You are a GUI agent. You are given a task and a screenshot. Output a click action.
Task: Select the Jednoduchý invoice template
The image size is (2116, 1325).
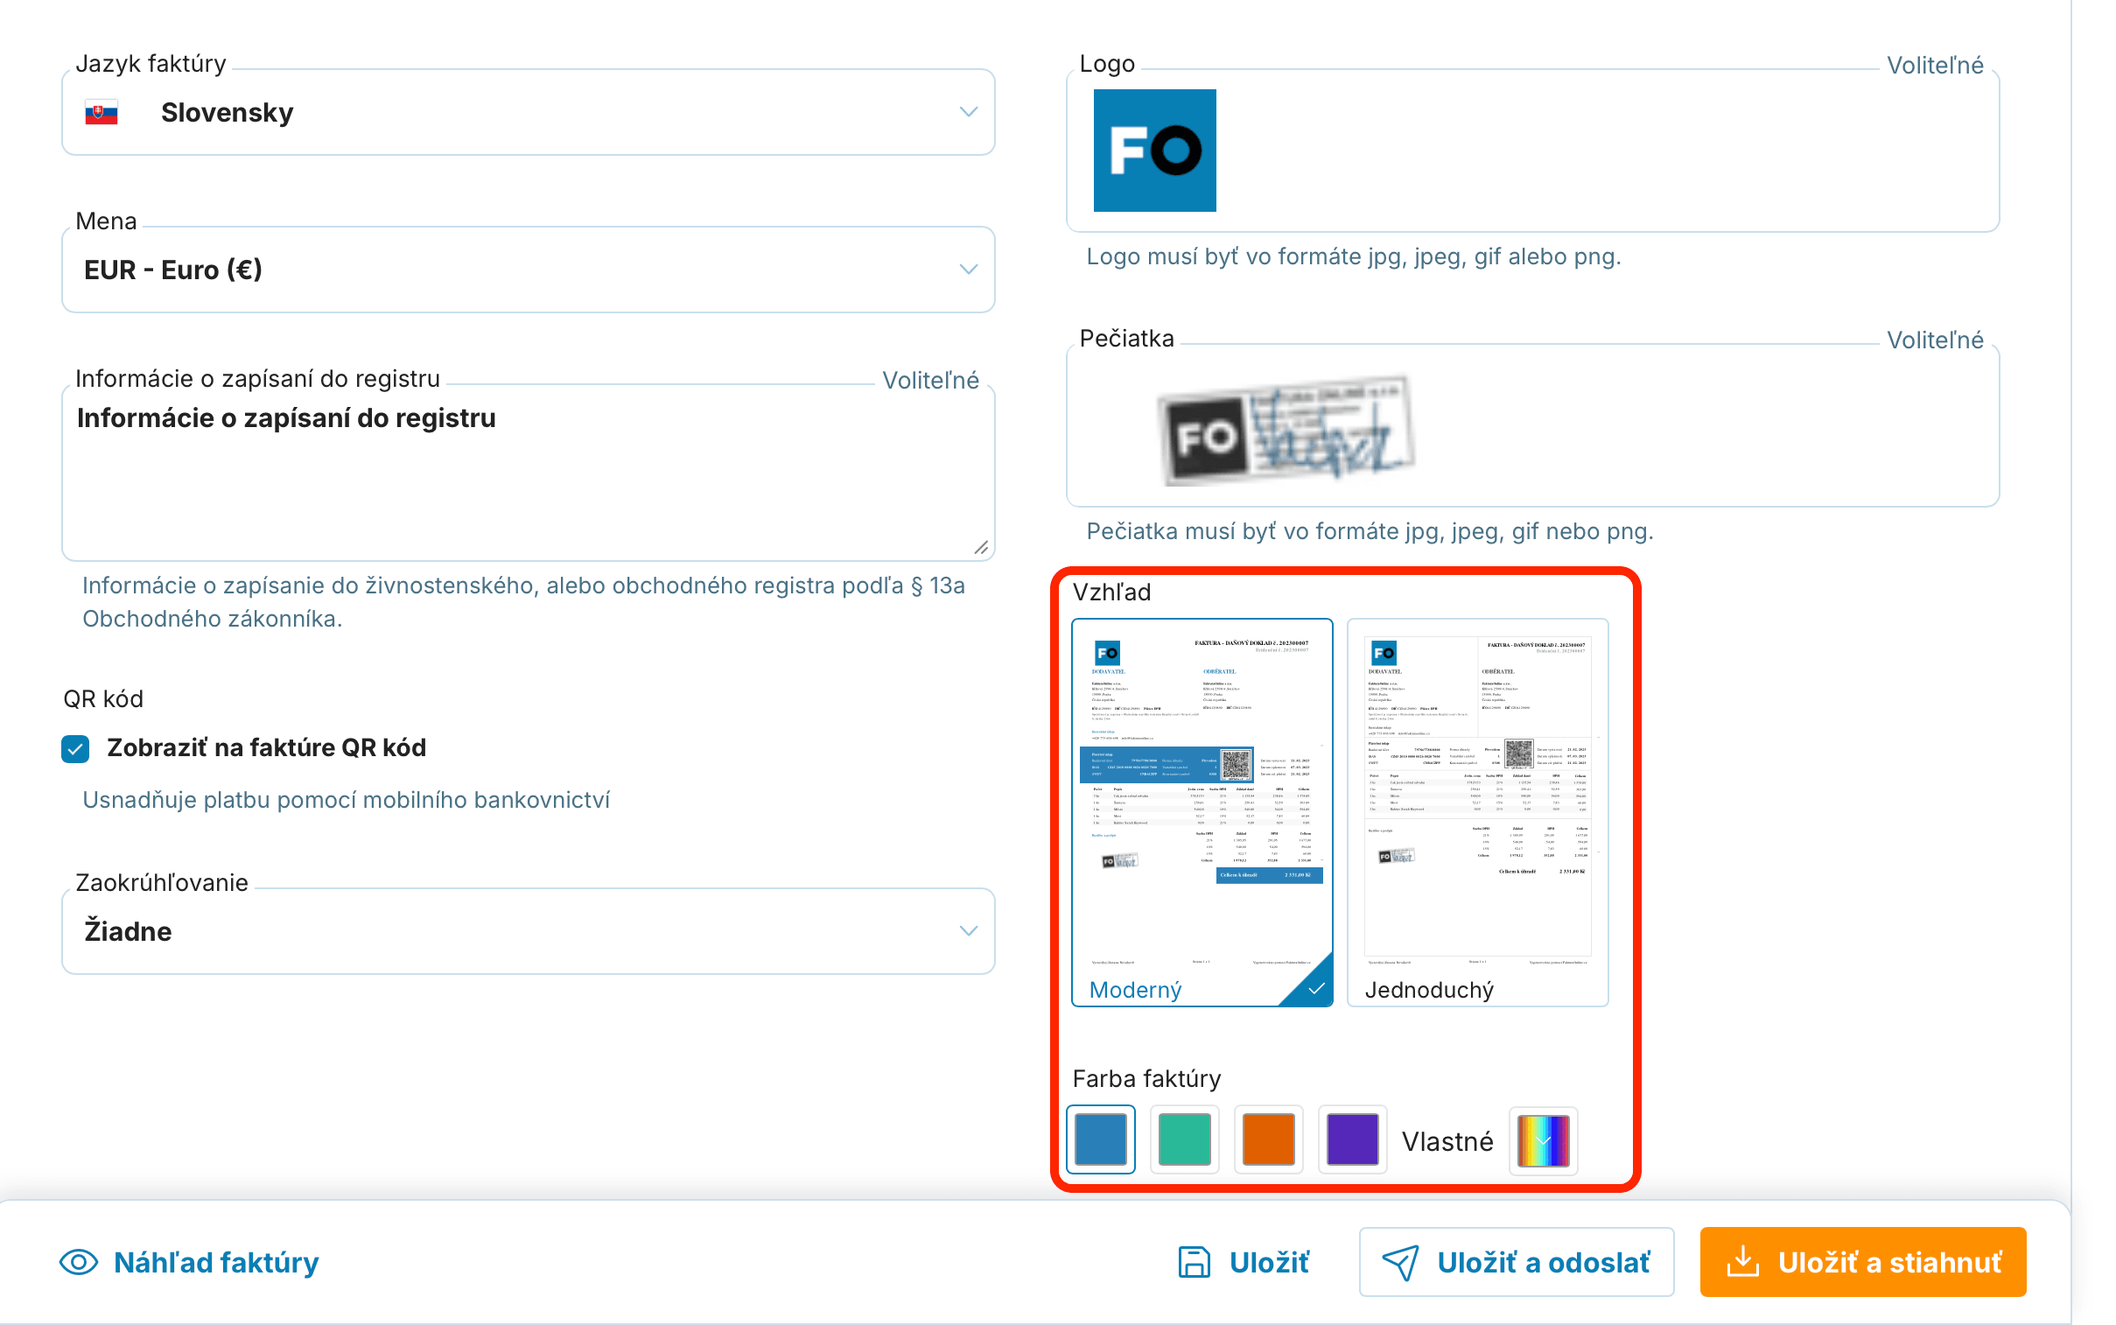[1477, 812]
